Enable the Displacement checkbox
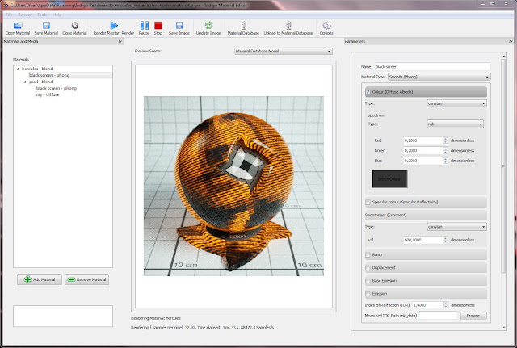517x348 pixels. tap(368, 267)
